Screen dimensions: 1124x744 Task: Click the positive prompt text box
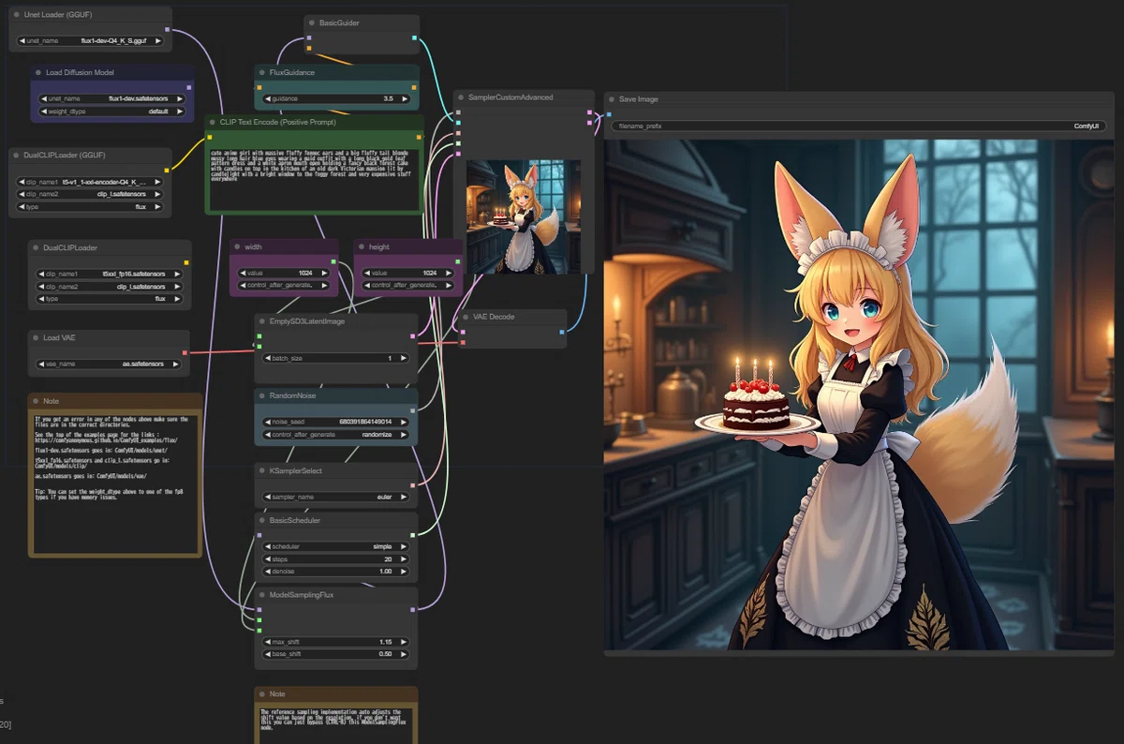314,178
